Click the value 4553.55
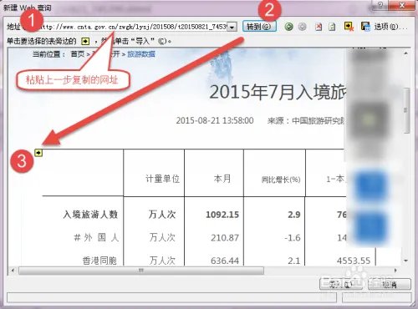Screen dimensions: 418x309 [354, 261]
